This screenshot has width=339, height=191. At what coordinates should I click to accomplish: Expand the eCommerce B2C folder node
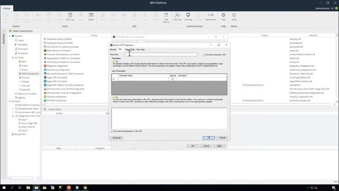tap(13, 112)
